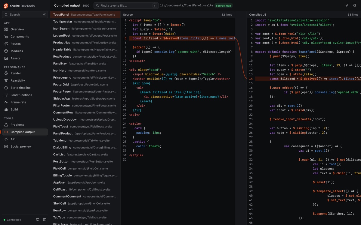The height and width of the screenshot is (225, 361).
Task: Switch to State timeline view
Action: coord(25,88)
